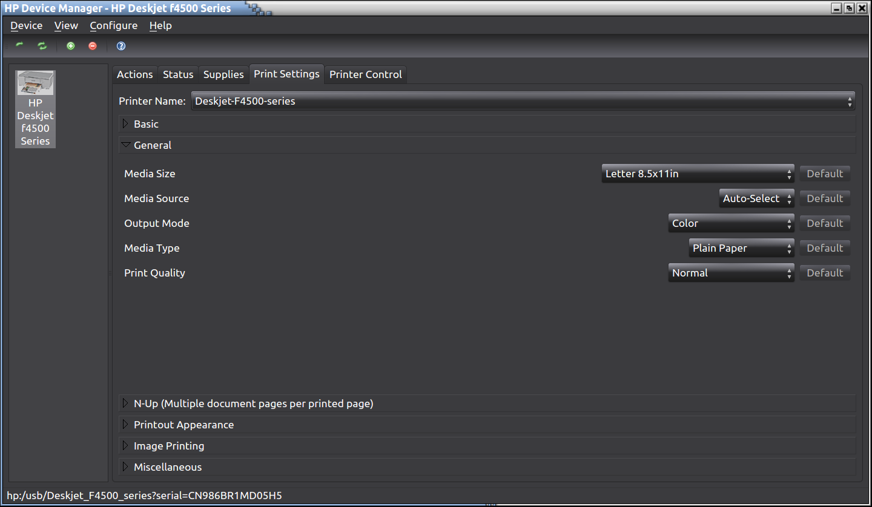Maximize the HP Device Manager window

pyautogui.click(x=850, y=8)
